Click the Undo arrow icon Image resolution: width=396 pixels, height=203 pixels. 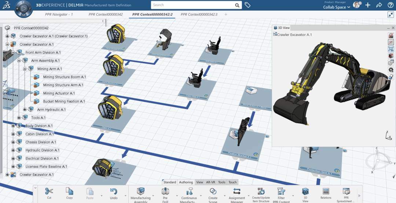click(x=114, y=191)
